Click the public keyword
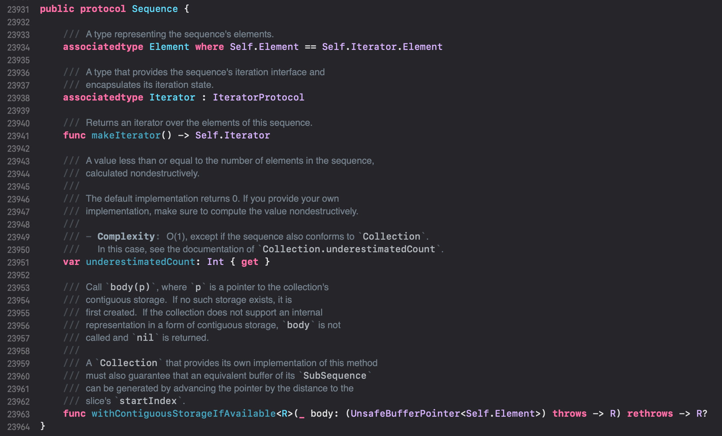 coord(57,9)
